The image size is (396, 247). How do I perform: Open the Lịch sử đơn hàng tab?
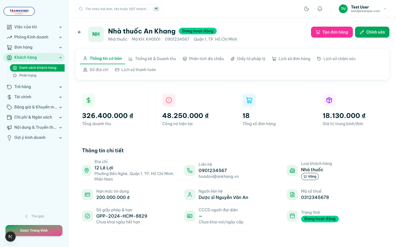(x=291, y=59)
